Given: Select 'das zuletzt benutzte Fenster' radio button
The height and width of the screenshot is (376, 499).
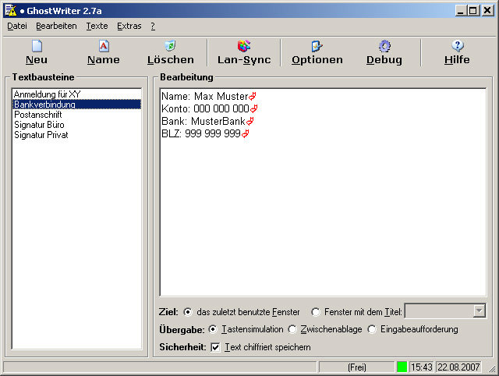Looking at the screenshot, I should tap(188, 312).
